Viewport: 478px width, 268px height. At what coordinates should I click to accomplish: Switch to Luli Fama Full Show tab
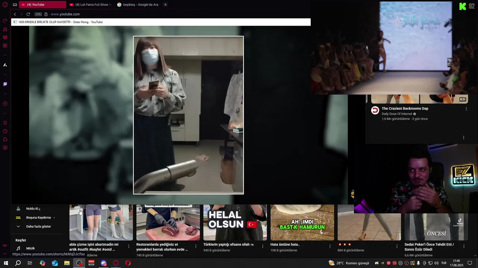click(x=90, y=5)
